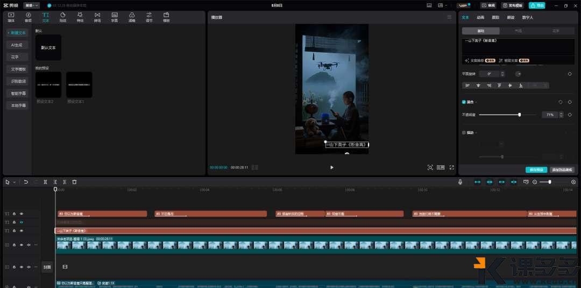Hide the top text track with eye icon
Viewport: 581px width, 288px height.
coord(22,214)
